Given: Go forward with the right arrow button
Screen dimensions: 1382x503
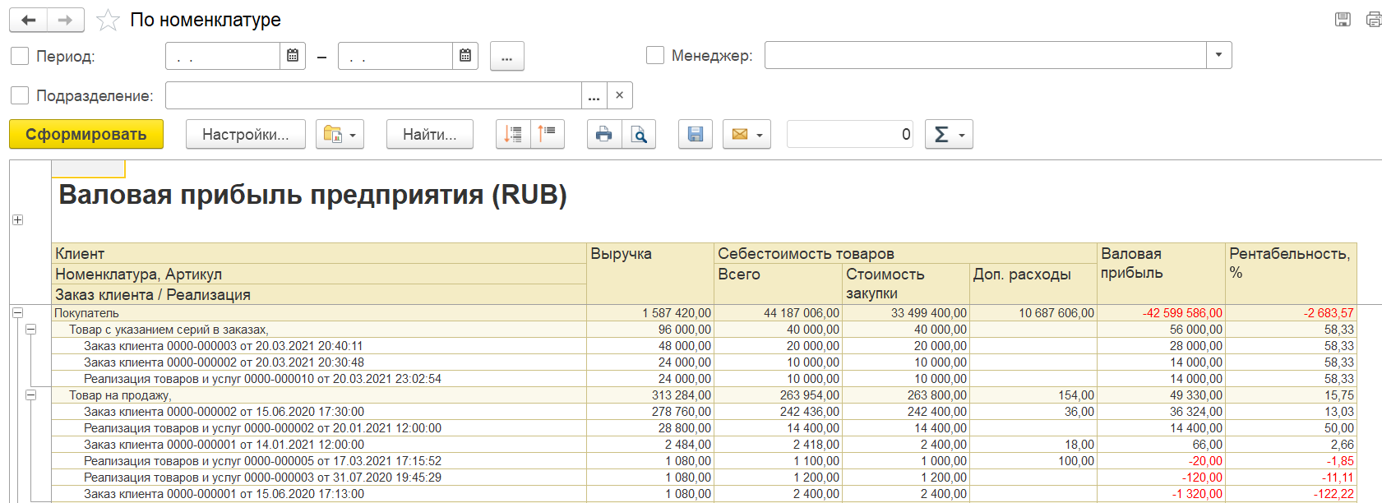Looking at the screenshot, I should pyautogui.click(x=66, y=20).
